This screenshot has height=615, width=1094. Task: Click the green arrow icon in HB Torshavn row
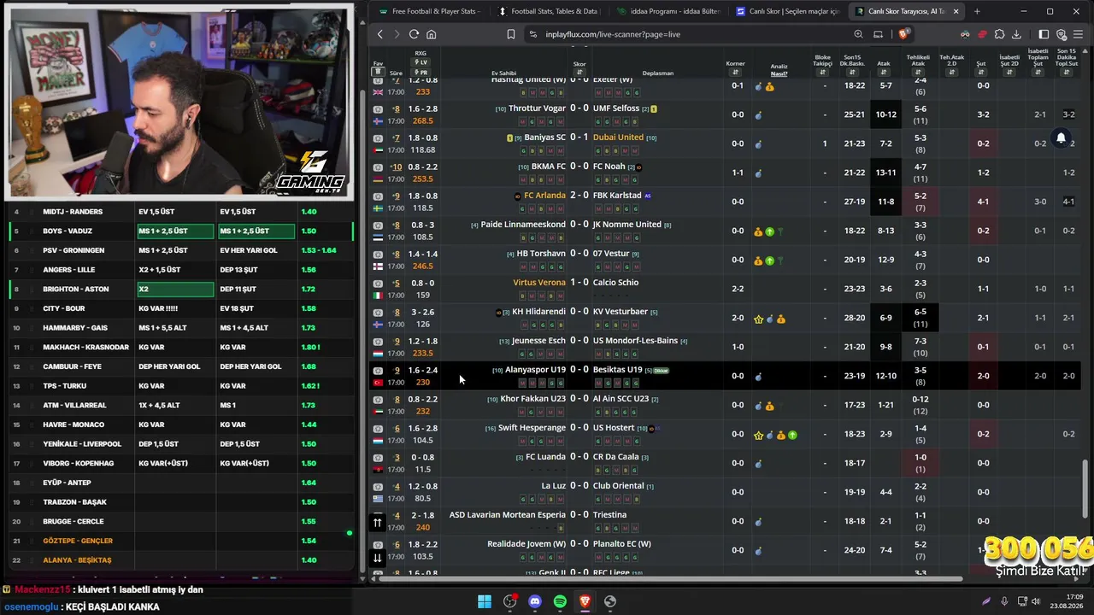click(x=769, y=261)
